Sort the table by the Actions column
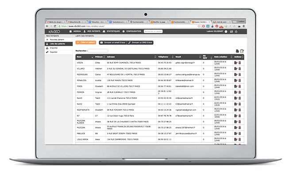 point(239,57)
